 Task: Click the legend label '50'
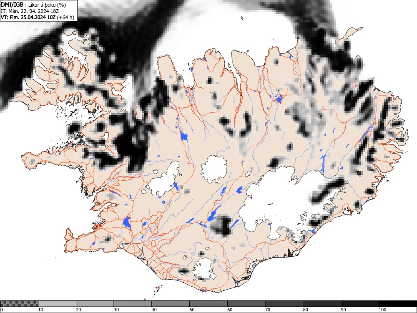point(192,310)
